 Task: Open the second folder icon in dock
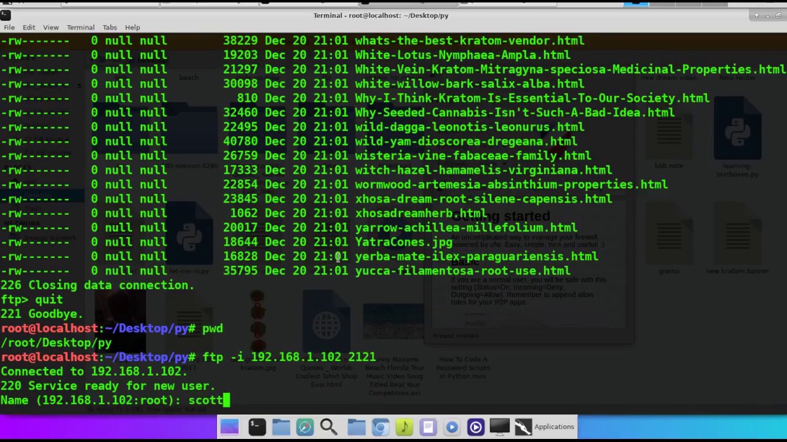point(356,427)
